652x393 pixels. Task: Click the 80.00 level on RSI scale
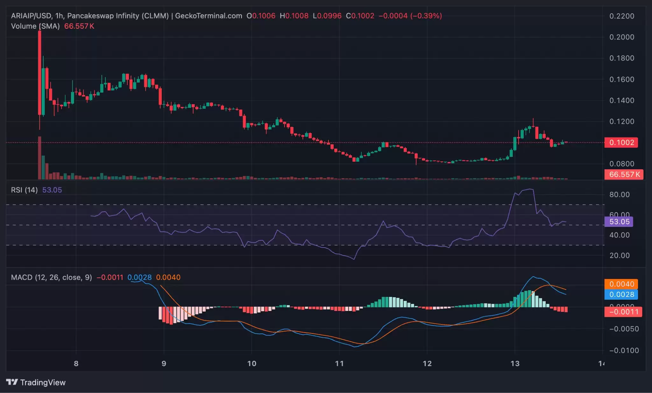[x=619, y=194]
